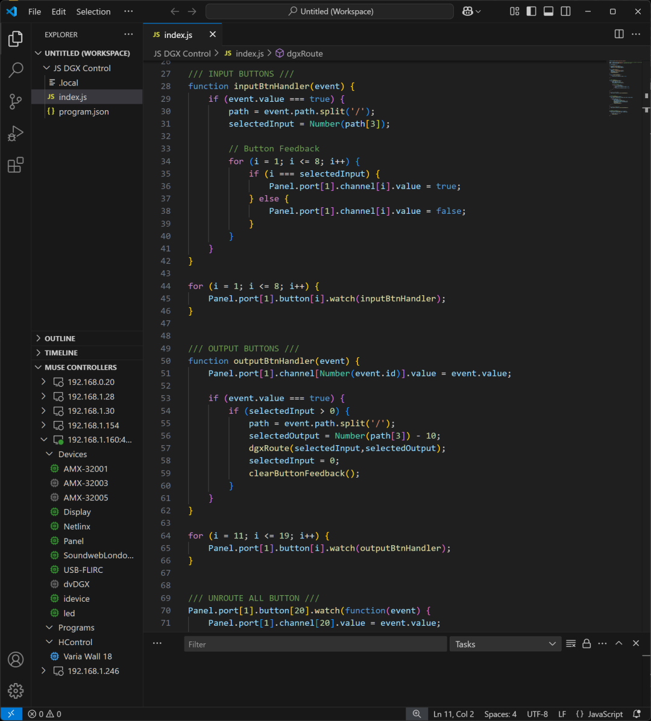Split the editor to the right
Image resolution: width=651 pixels, height=721 pixels.
[619, 34]
